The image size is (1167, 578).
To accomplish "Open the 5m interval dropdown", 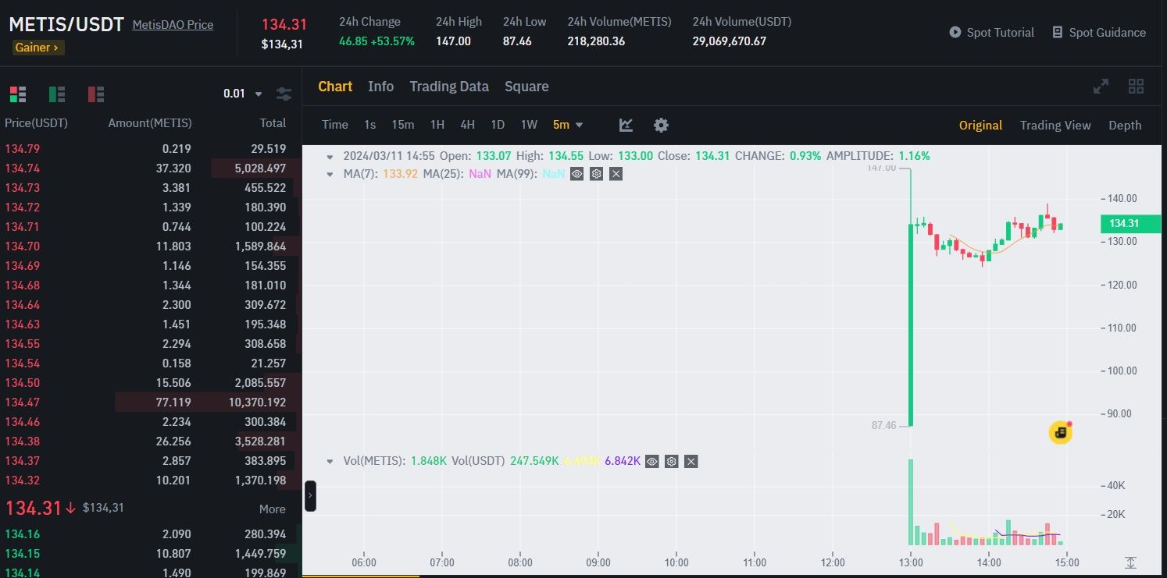I will pyautogui.click(x=568, y=125).
